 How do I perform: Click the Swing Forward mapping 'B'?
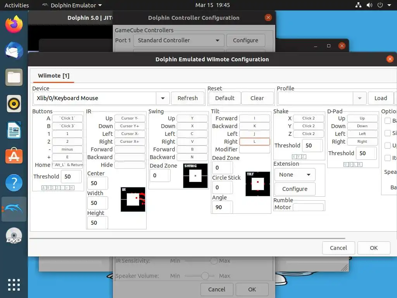(192, 149)
